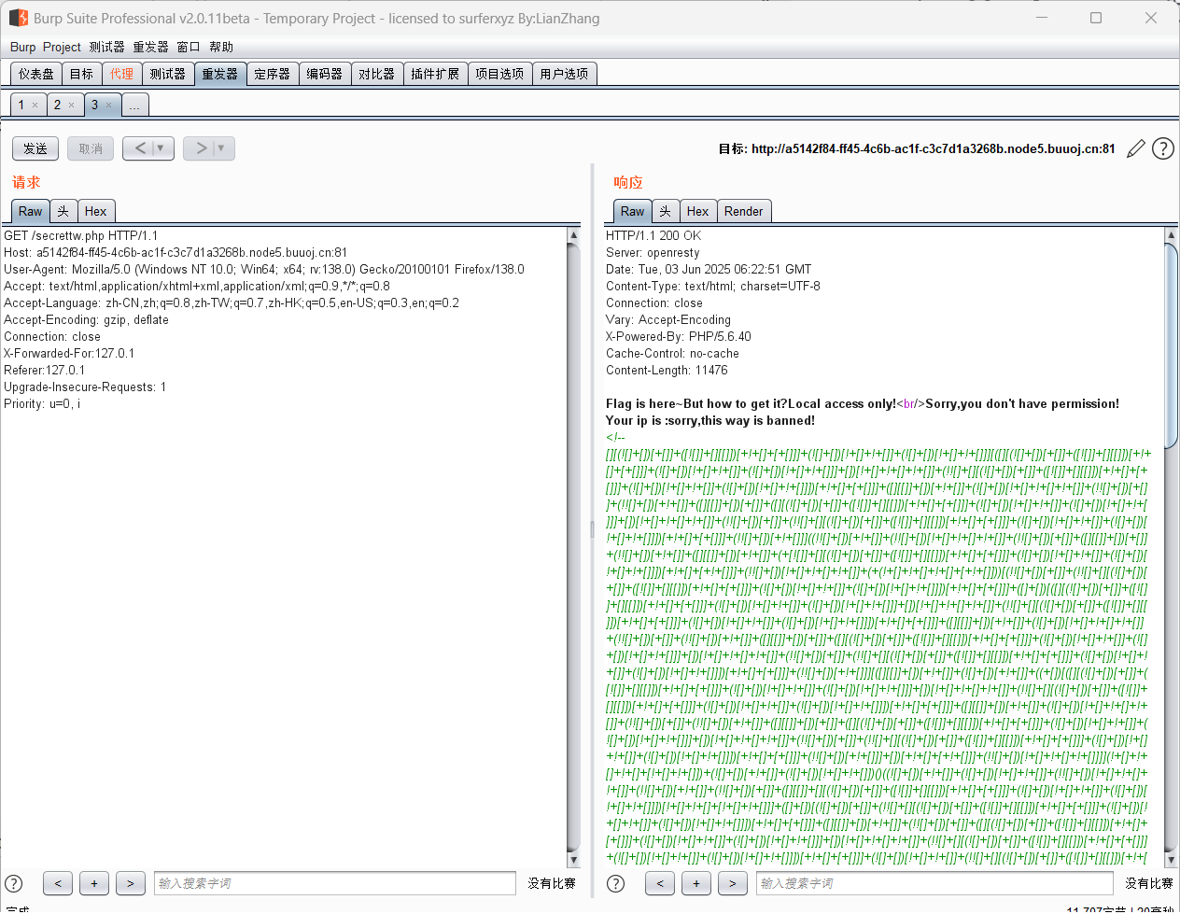This screenshot has height=914, width=1180.
Task: Open the back history dropdown arrow
Action: coord(162,148)
